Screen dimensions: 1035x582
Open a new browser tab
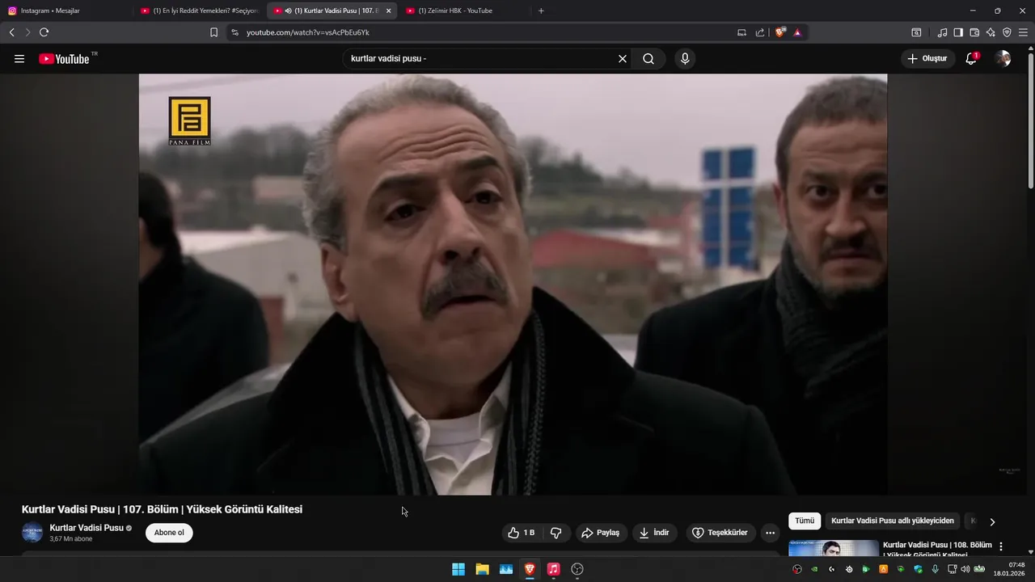pyautogui.click(x=541, y=11)
